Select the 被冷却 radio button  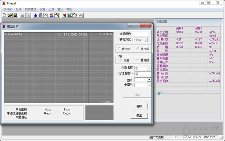138,49
